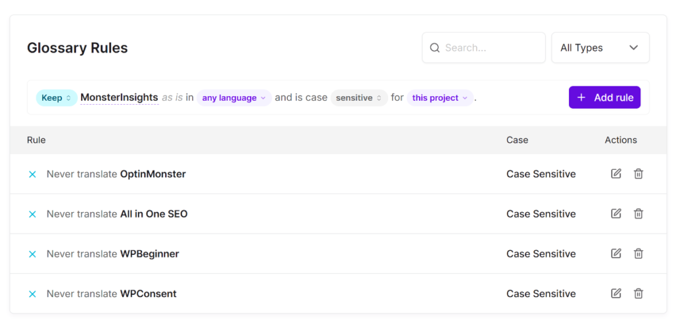Click the X icon beside WPConsent
Viewport: 676px width, 324px height.
click(32, 294)
